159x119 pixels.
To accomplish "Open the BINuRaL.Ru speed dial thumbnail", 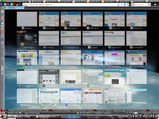I will point(49,19).
